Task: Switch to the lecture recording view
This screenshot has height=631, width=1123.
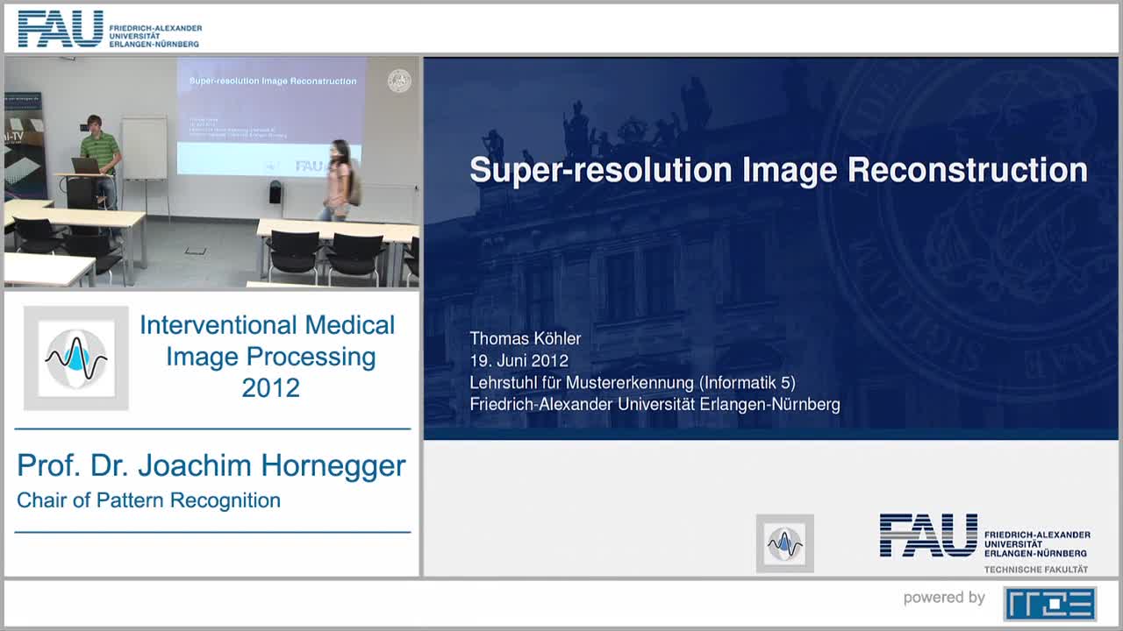Action: coord(212,173)
